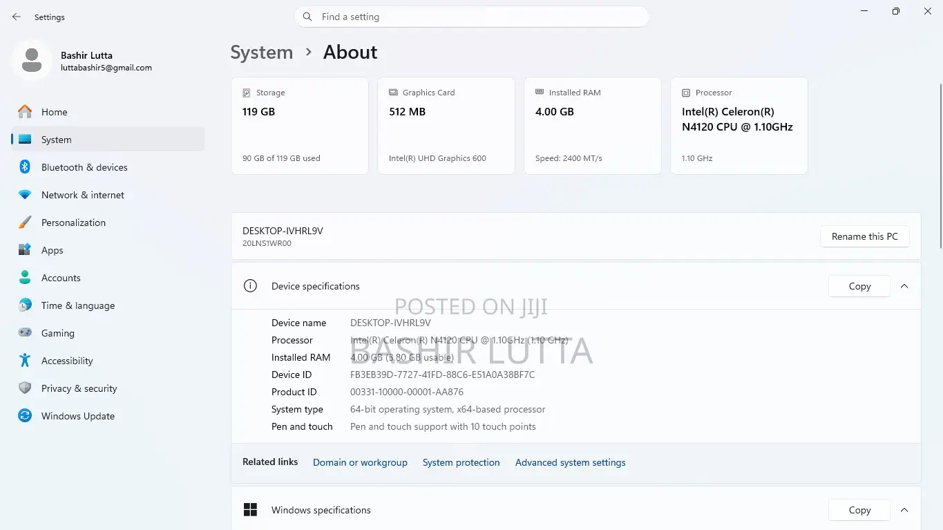This screenshot has width=943, height=530.
Task: Click Rename this PC button
Action: [865, 236]
